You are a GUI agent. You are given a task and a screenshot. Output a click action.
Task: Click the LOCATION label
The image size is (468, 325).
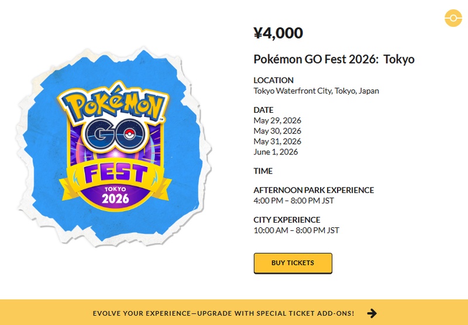point(273,80)
